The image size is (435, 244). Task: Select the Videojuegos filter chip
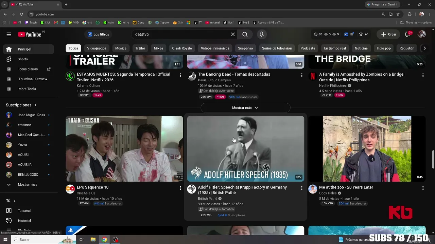[x=97, y=48]
